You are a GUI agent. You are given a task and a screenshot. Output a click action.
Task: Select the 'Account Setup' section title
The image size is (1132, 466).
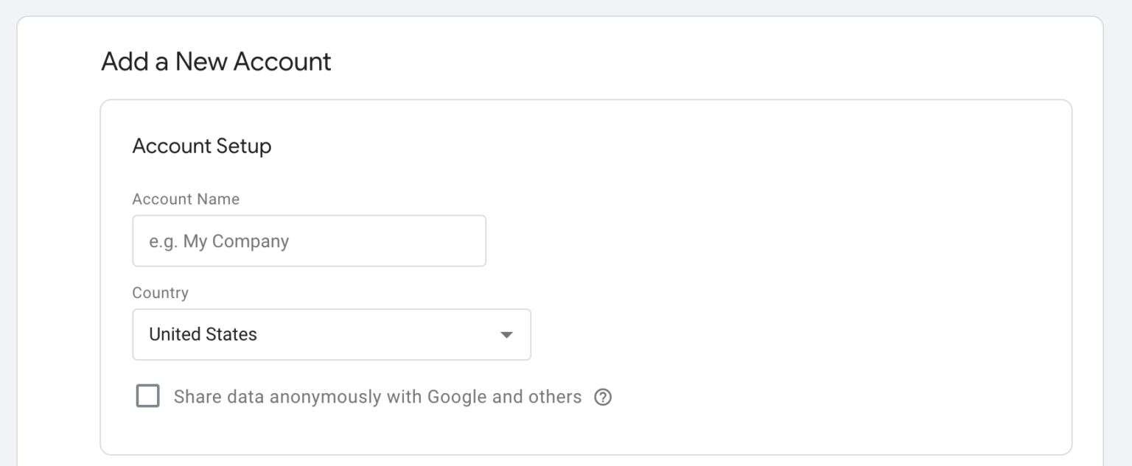click(202, 146)
